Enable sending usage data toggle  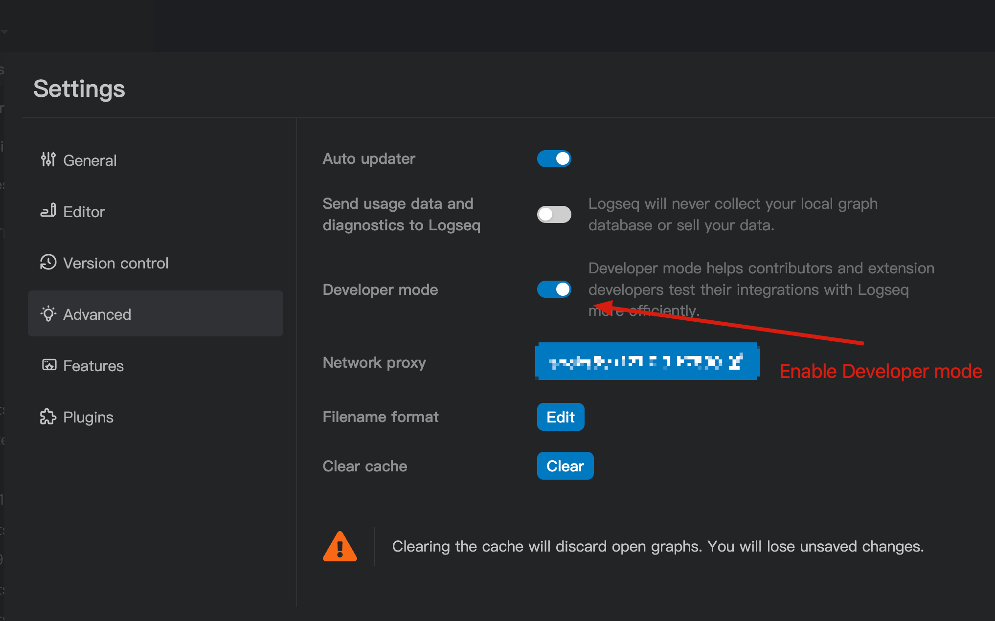(554, 214)
